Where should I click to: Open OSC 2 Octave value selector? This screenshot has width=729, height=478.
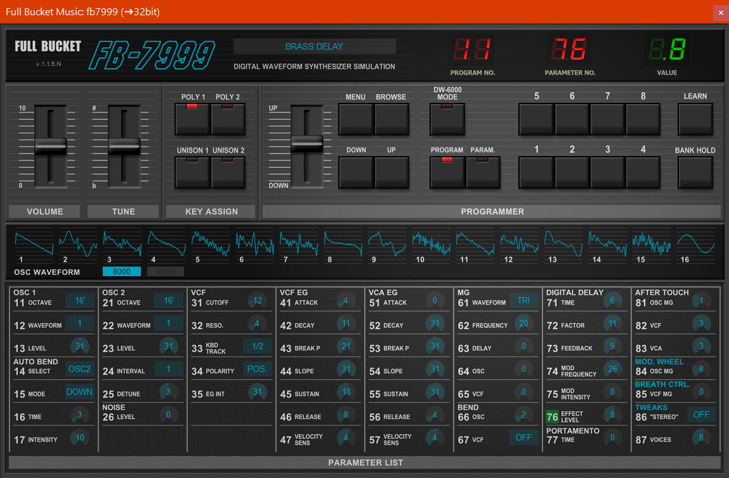coord(168,301)
